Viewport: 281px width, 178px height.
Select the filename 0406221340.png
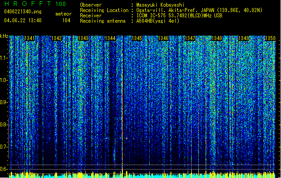click(x=23, y=12)
